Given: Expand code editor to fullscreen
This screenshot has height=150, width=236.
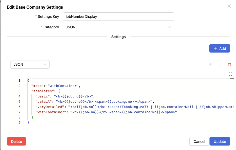Looking at the screenshot, I should pos(230,74).
